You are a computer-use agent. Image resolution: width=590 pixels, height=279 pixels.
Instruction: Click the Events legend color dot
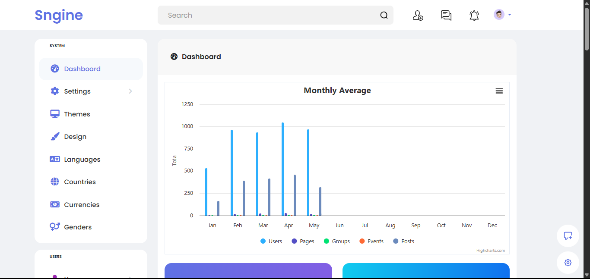[362, 241]
